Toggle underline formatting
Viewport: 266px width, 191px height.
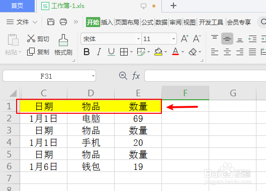tap(111, 52)
